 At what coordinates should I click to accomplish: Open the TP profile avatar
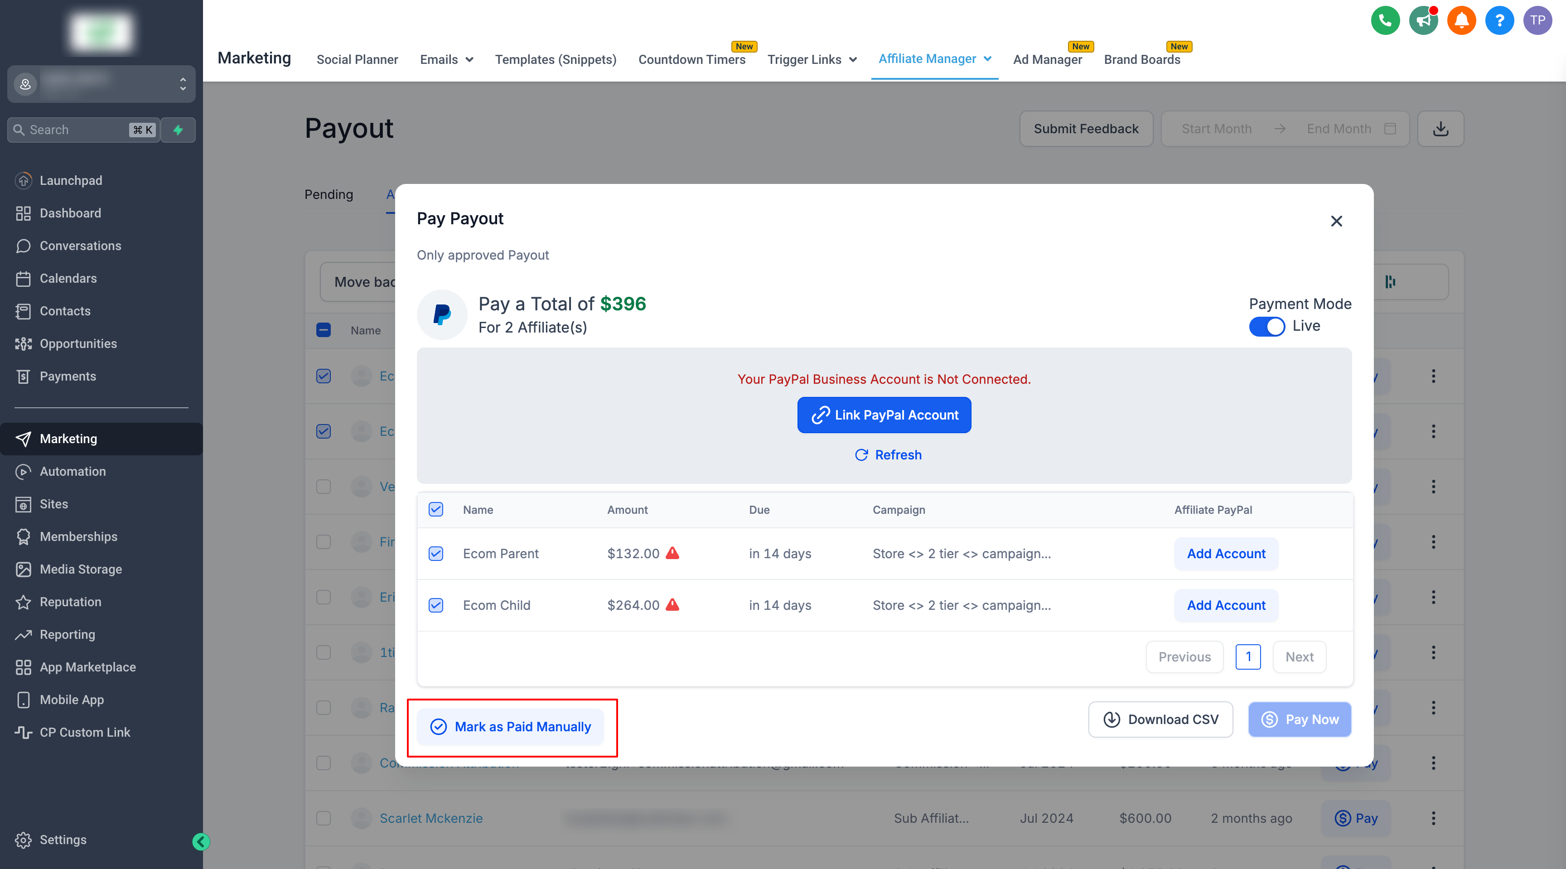[1537, 20]
